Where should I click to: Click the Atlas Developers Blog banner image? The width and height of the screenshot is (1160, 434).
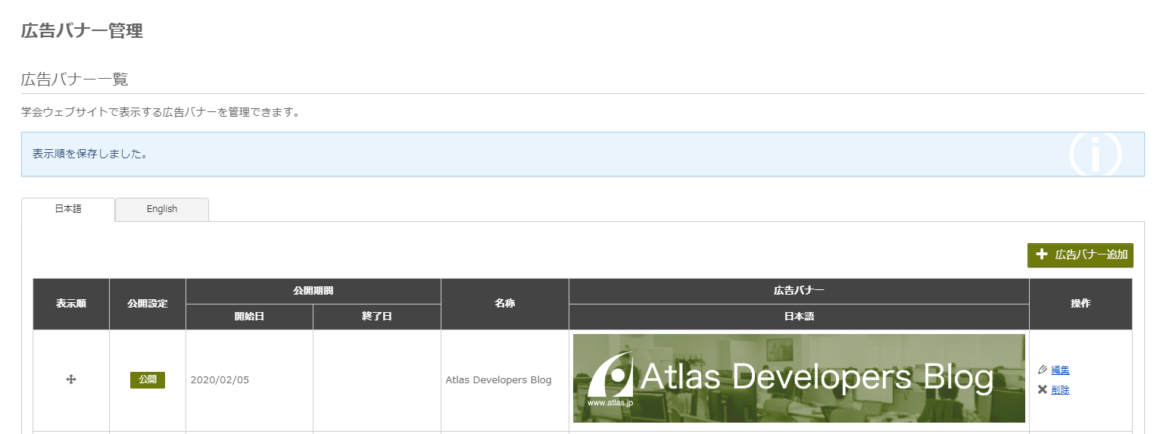point(799,378)
